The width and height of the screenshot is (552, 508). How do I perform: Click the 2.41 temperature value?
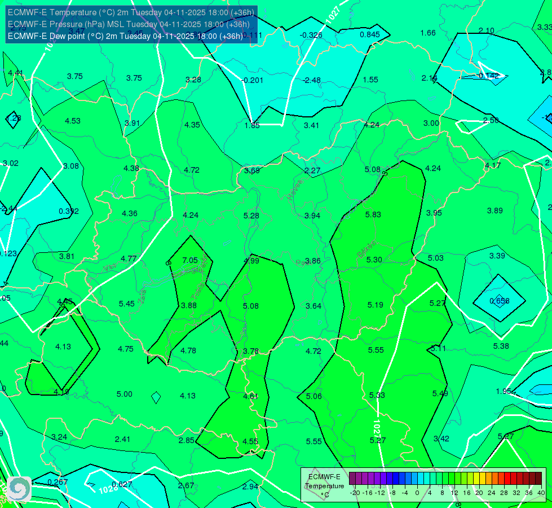point(122,439)
